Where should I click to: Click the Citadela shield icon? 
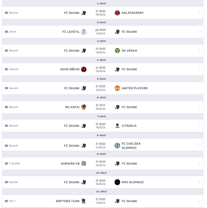117,126
